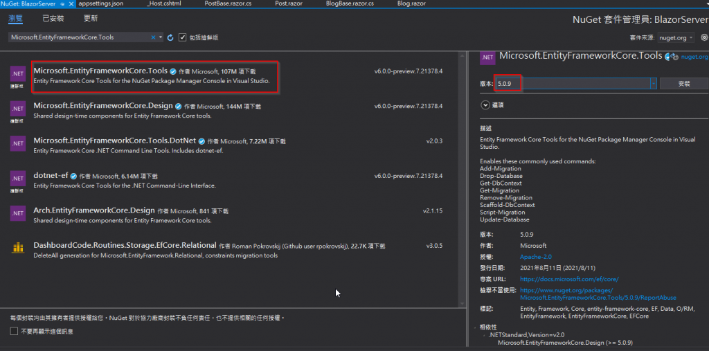Open the BlogBase.razor.cs tab
Viewport: 709px width, 351px height.
click(x=350, y=3)
